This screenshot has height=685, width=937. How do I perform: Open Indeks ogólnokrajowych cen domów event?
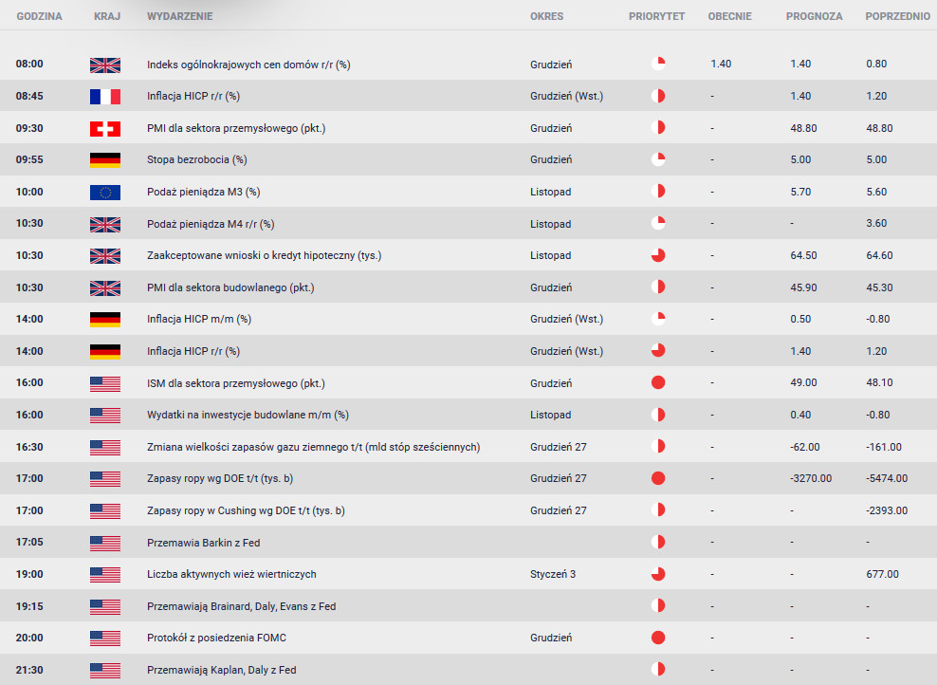[x=248, y=65]
